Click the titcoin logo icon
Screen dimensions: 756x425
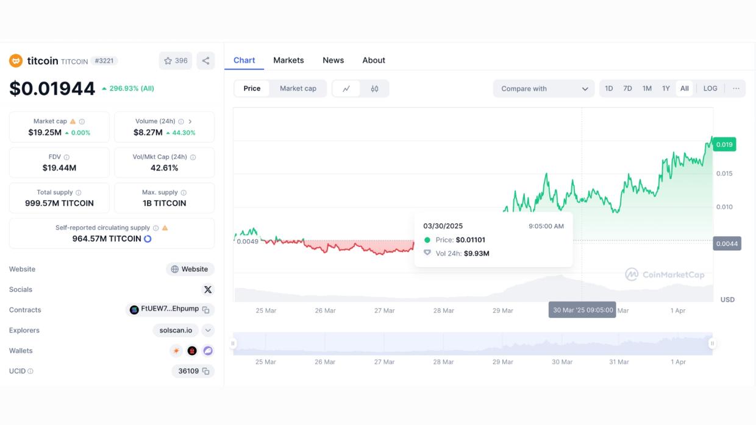[16, 61]
